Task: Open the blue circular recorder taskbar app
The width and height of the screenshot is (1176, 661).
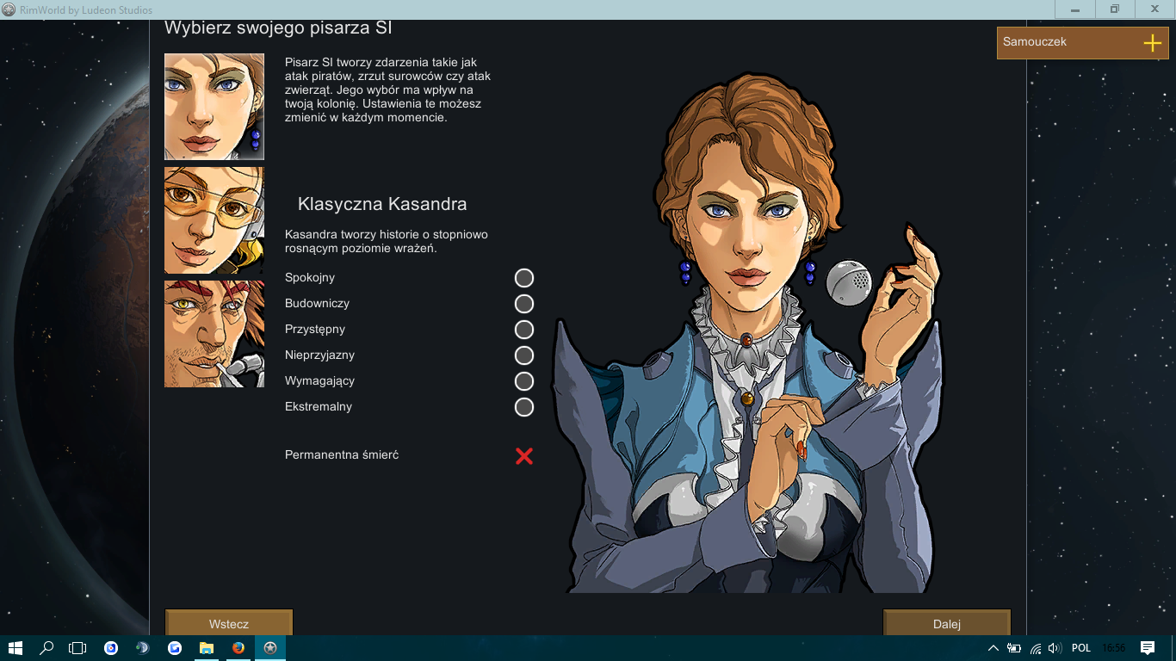Action: coord(111,648)
